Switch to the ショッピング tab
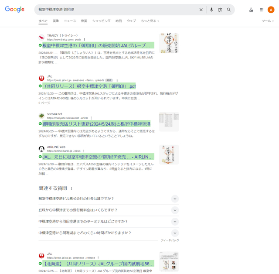 tap(101, 21)
